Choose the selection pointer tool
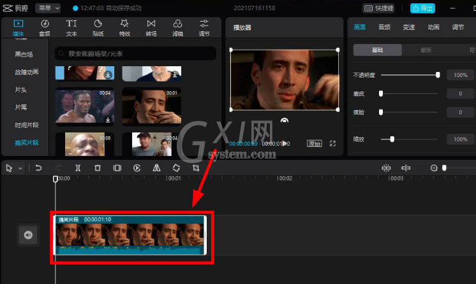Image resolution: width=476 pixels, height=284 pixels. click(9, 168)
